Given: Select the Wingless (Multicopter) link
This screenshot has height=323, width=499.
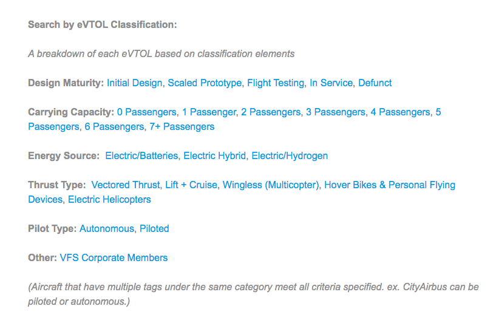Looking at the screenshot, I should [x=271, y=185].
